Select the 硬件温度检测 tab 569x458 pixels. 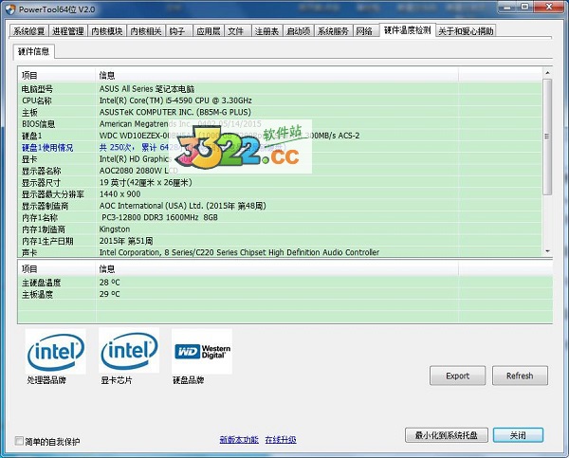408,30
